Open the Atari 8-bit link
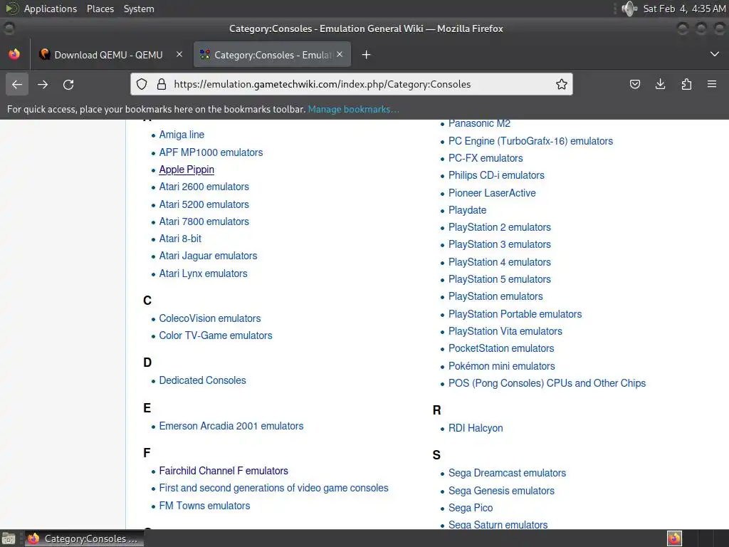This screenshot has height=547, width=729. tap(180, 239)
